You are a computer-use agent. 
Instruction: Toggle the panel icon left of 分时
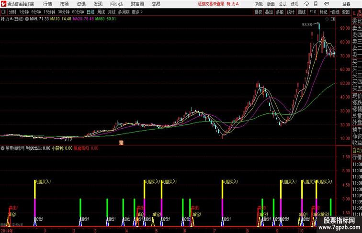tap(3, 12)
